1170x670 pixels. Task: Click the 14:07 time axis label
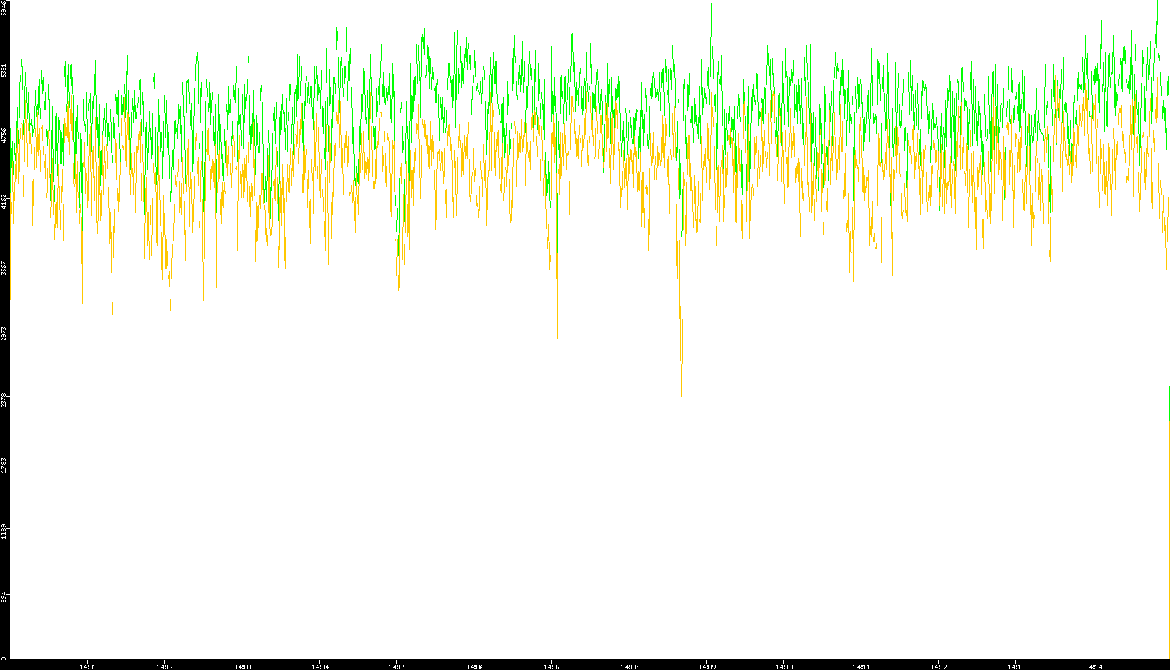[552, 667]
